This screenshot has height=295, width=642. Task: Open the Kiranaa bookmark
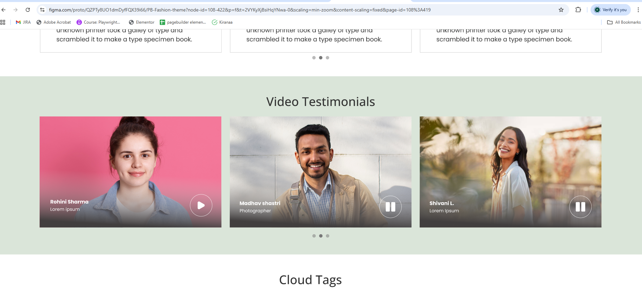click(x=222, y=22)
